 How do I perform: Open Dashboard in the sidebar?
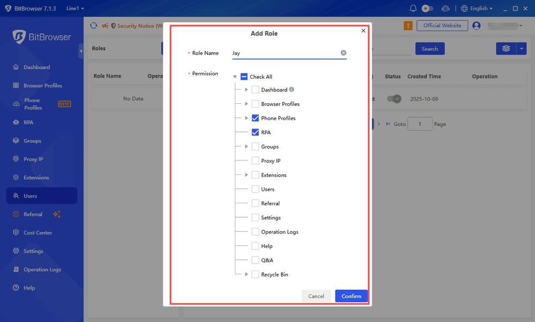tap(36, 67)
